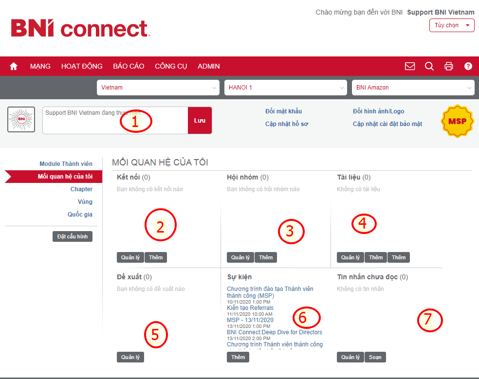This screenshot has width=479, height=379.
Task: Click the red Lưu button
Action: pyautogui.click(x=200, y=120)
